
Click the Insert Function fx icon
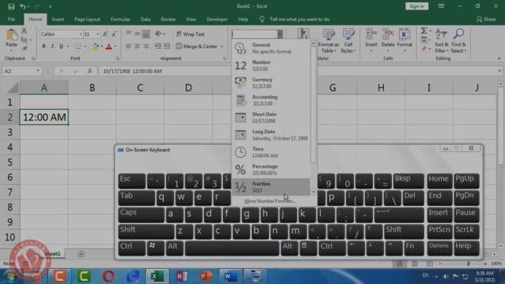(90, 71)
